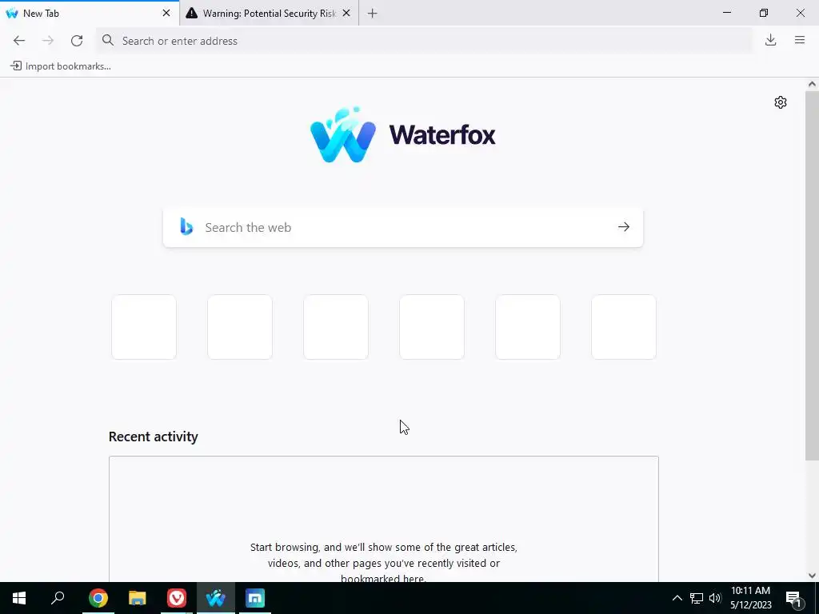Viewport: 819px width, 614px height.
Task: Click the Search the web box
Action: point(403,227)
